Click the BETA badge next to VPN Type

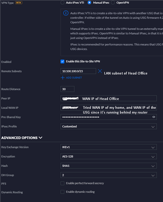19,3
